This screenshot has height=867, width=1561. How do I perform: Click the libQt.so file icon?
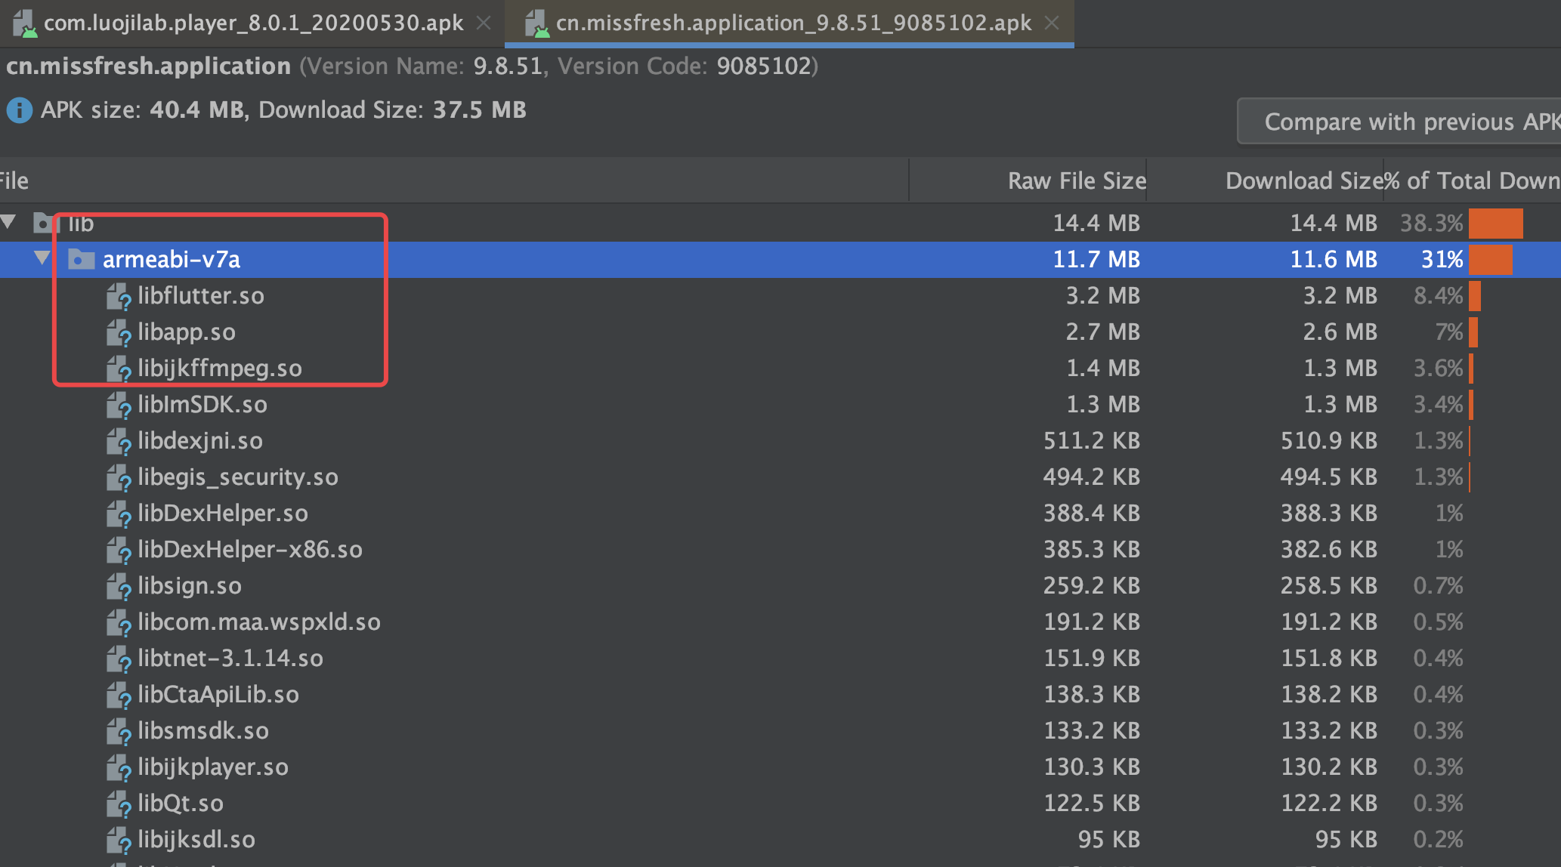click(x=119, y=804)
